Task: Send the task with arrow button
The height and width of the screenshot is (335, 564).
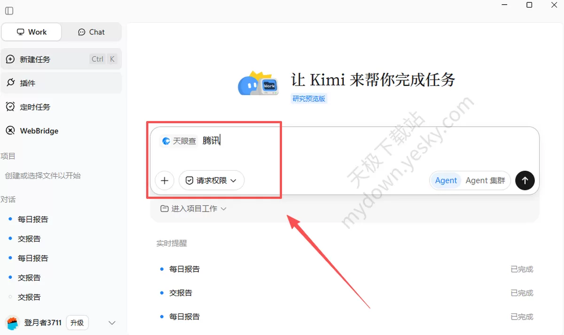Action: (x=525, y=180)
